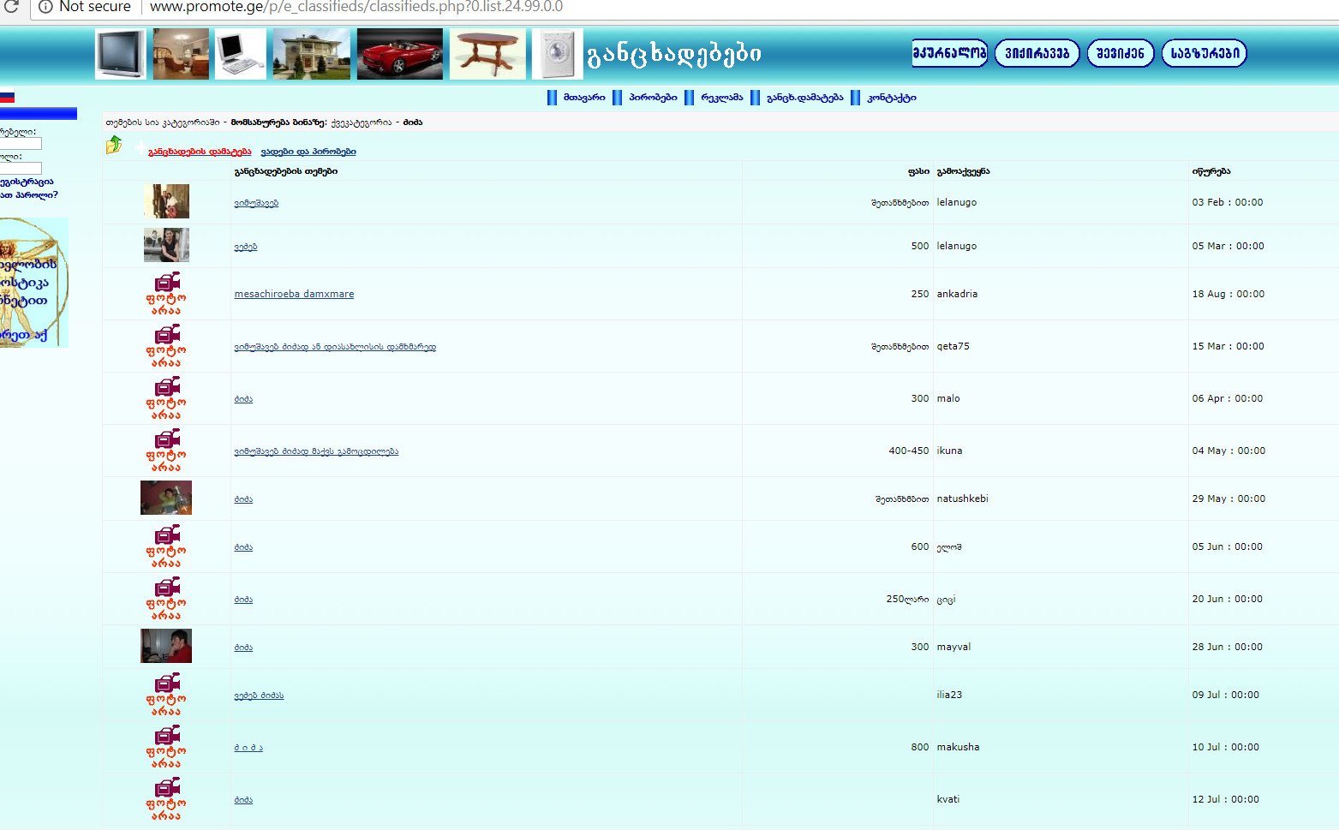Click the no-photo camera icon in ilia23's row
Image resolution: width=1339 pixels, height=830 pixels.
pyautogui.click(x=166, y=695)
